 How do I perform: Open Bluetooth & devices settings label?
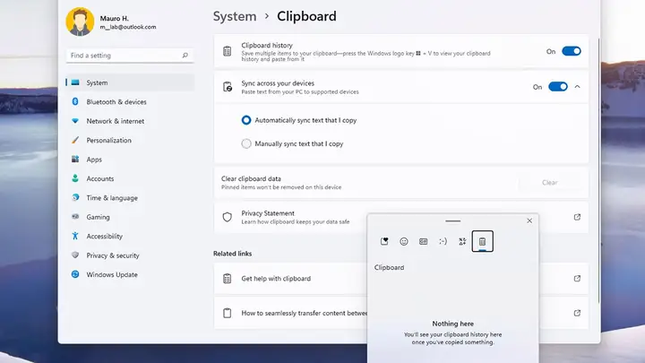pos(116,101)
